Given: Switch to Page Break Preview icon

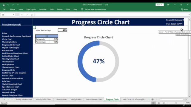Looking at the screenshot, I should point(164,103).
